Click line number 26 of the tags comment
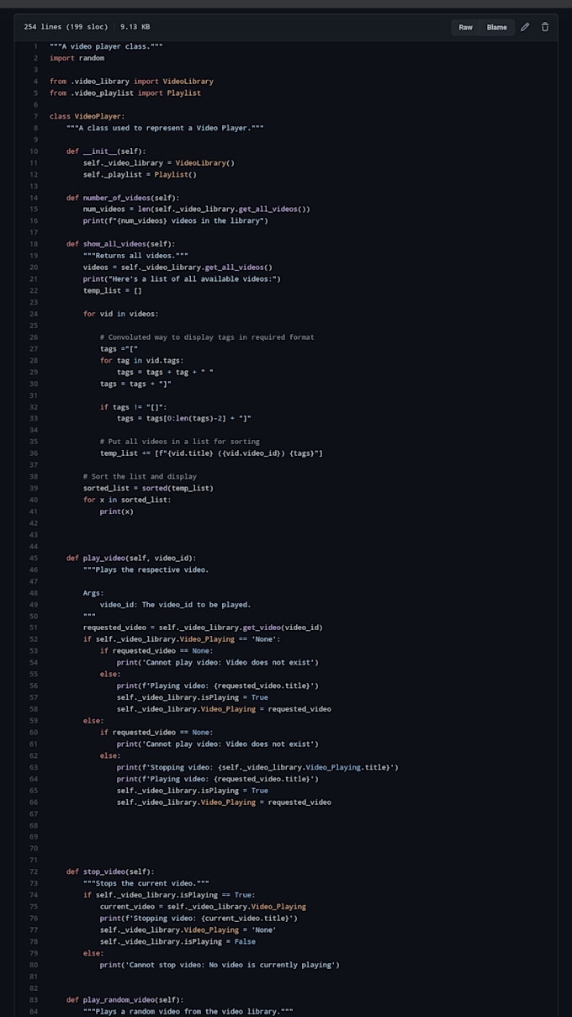 click(x=34, y=336)
